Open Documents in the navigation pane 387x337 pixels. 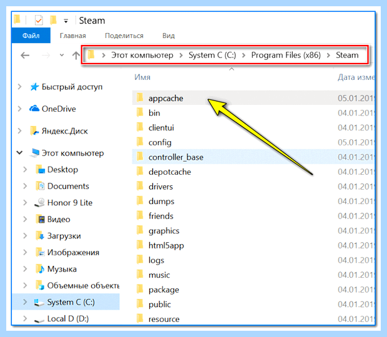pyautogui.click(x=68, y=186)
